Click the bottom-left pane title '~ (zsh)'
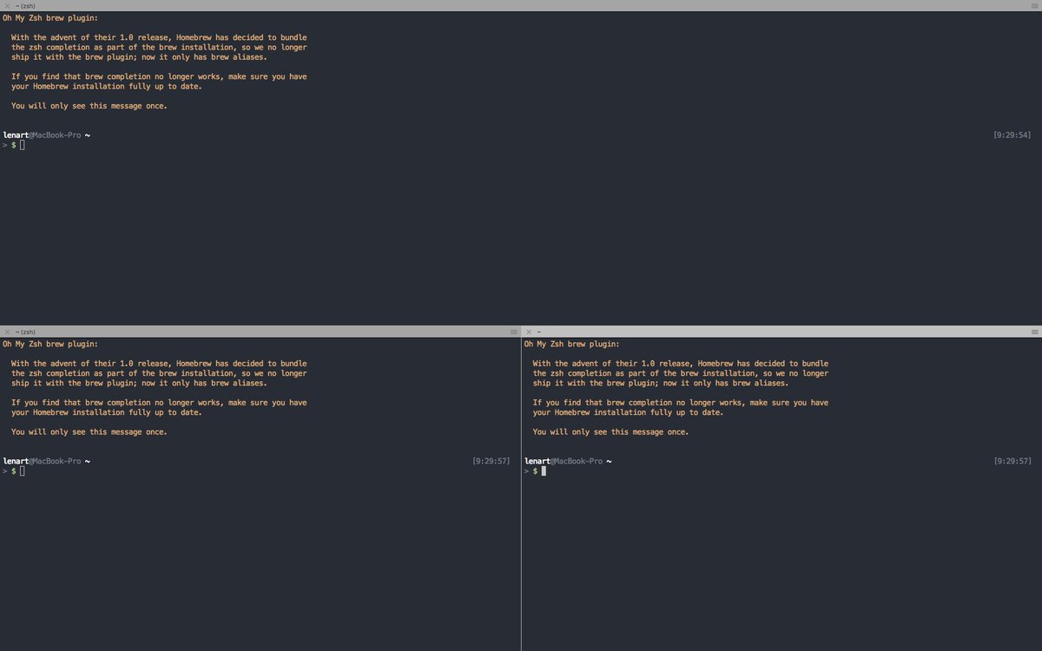1042x651 pixels. 25,332
